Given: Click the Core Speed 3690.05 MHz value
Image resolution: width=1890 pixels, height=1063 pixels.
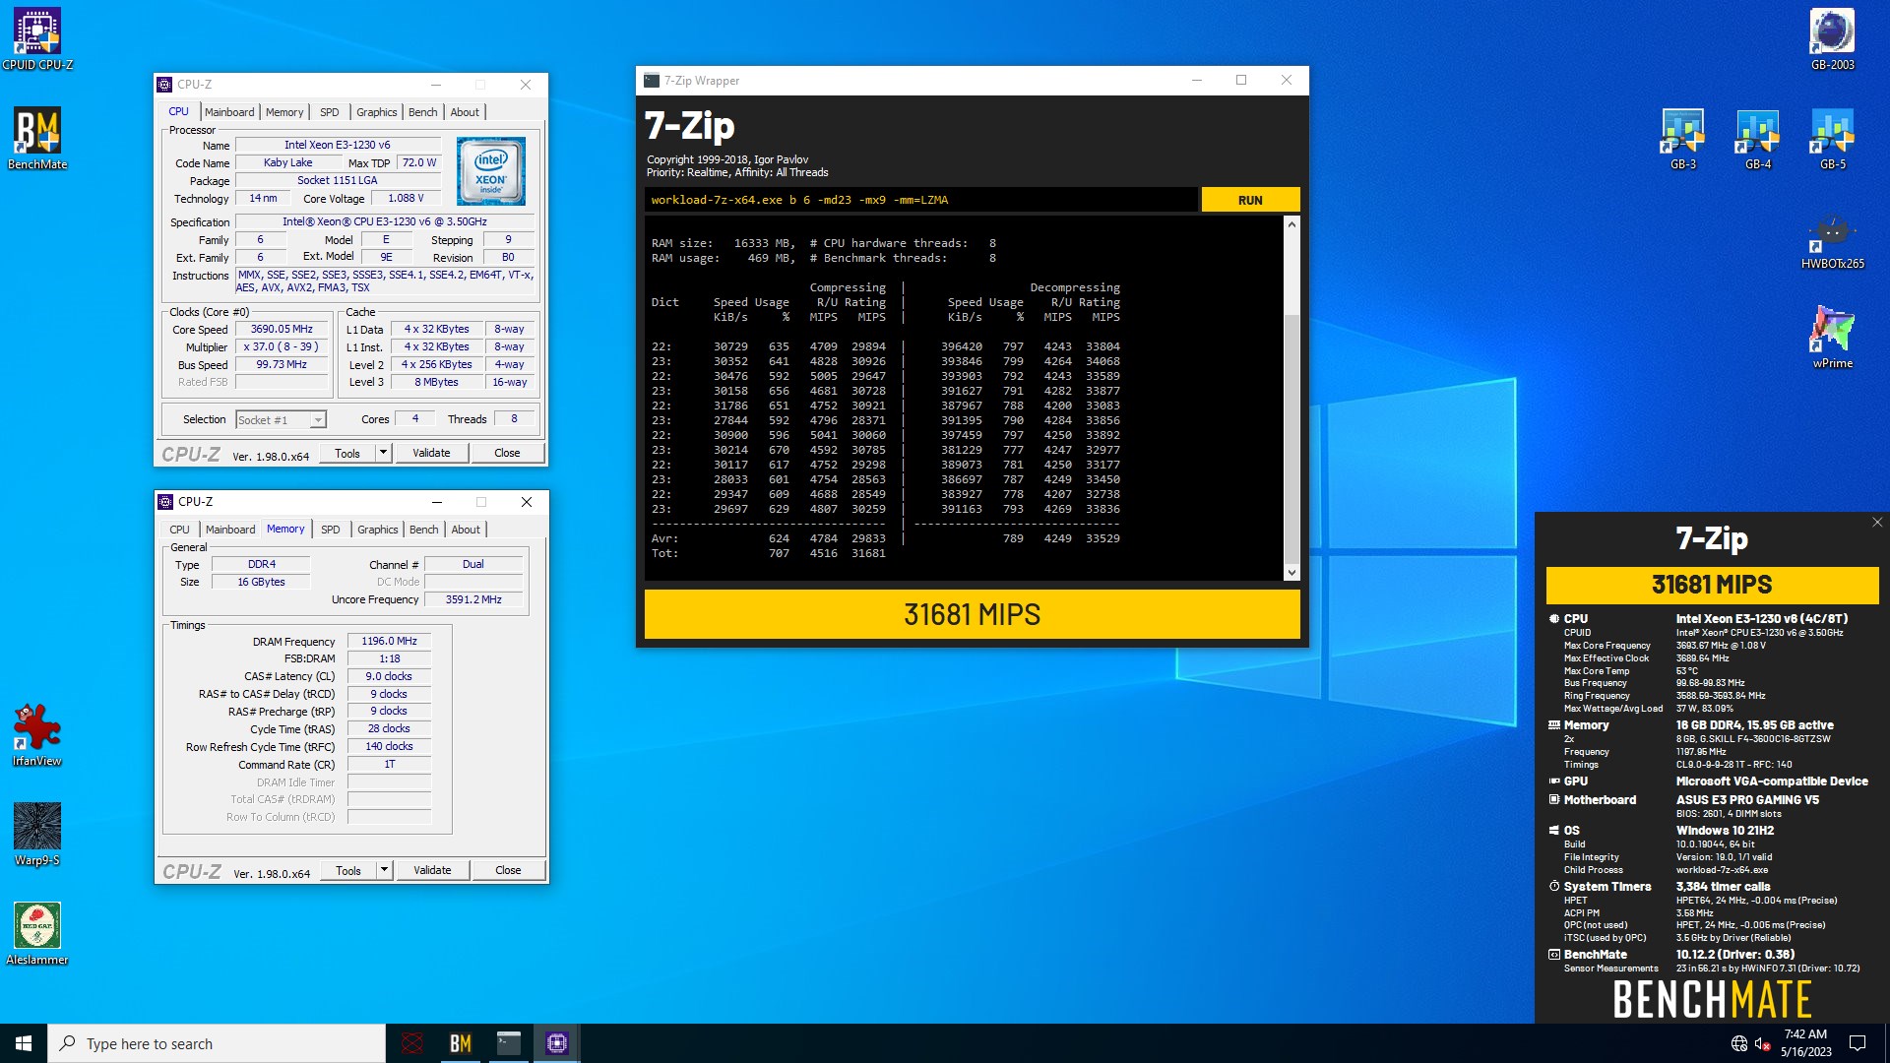Looking at the screenshot, I should pyautogui.click(x=282, y=330).
